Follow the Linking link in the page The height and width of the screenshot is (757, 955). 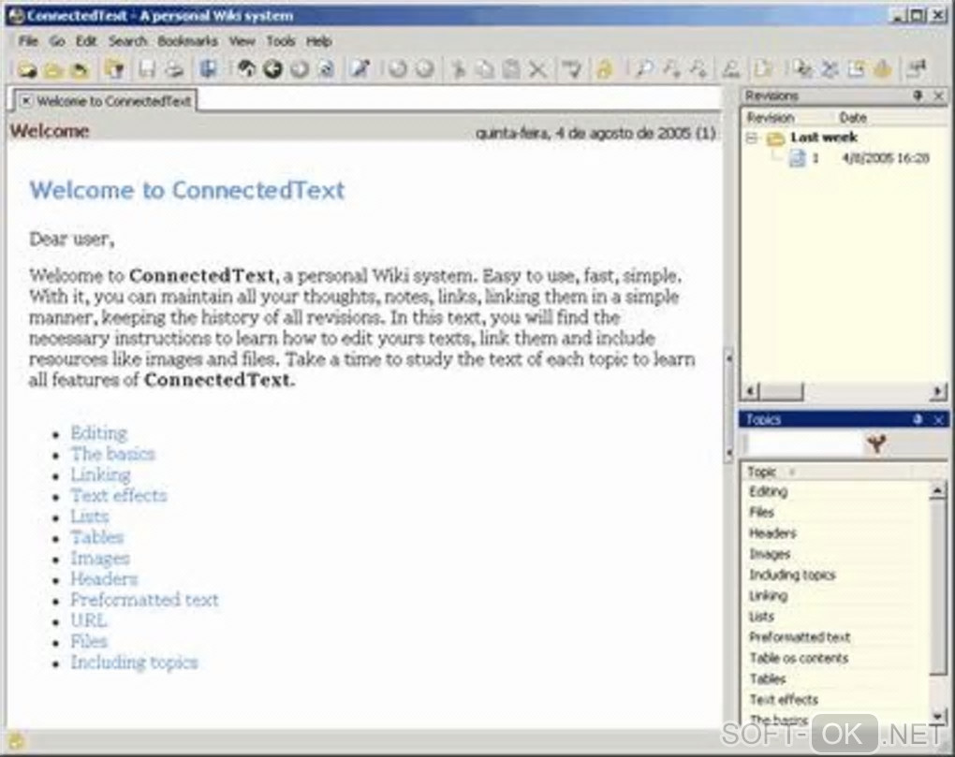click(100, 474)
